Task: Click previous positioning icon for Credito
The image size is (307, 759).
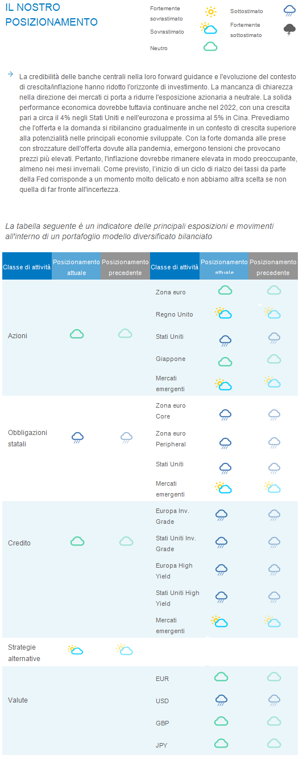Action: 126,541
